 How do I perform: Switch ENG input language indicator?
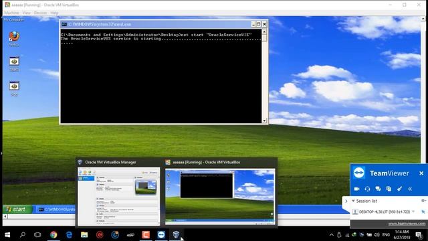click(386, 235)
